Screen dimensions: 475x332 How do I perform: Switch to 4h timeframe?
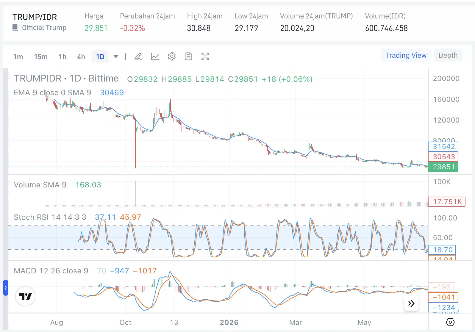pyautogui.click(x=81, y=57)
